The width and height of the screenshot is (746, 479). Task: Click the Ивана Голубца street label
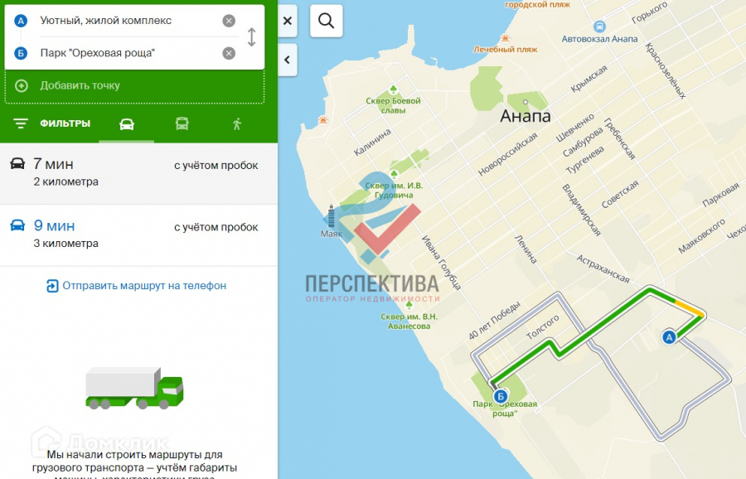pyautogui.click(x=442, y=263)
